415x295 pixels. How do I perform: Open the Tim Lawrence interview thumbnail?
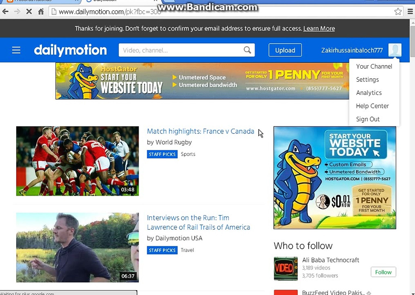[x=77, y=247]
